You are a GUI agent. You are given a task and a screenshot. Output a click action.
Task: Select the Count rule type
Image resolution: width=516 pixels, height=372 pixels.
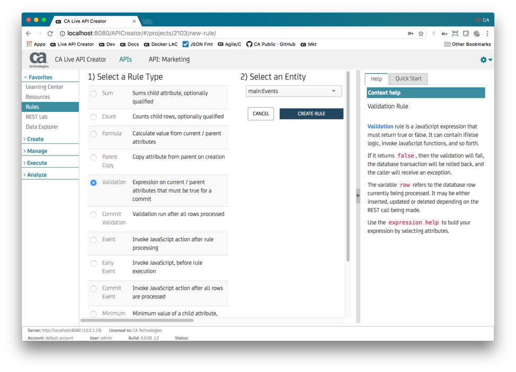93,117
